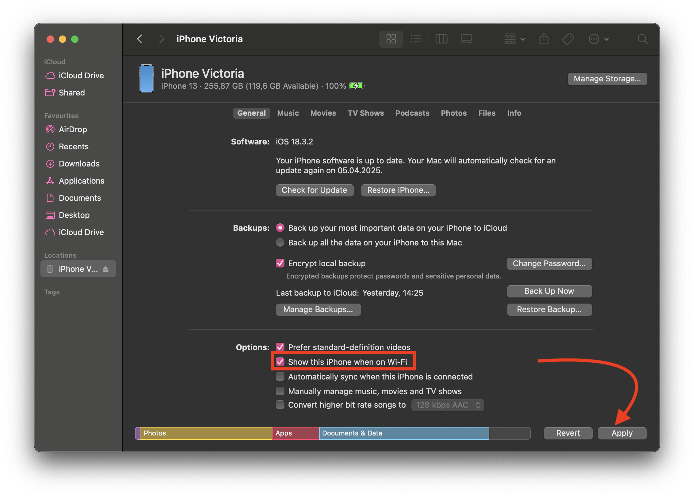Click the Photos storage bar segment
Viewport: 694px width, 497px height.
207,433
